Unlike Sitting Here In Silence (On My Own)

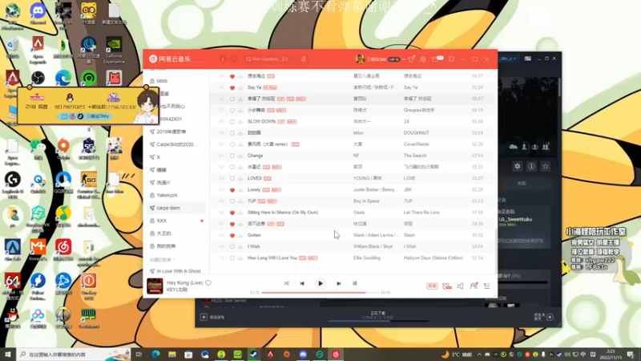coord(232,213)
